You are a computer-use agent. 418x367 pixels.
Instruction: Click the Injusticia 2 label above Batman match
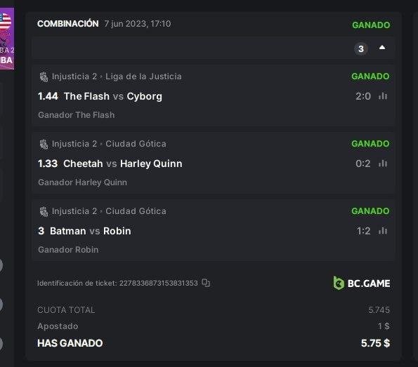click(74, 211)
